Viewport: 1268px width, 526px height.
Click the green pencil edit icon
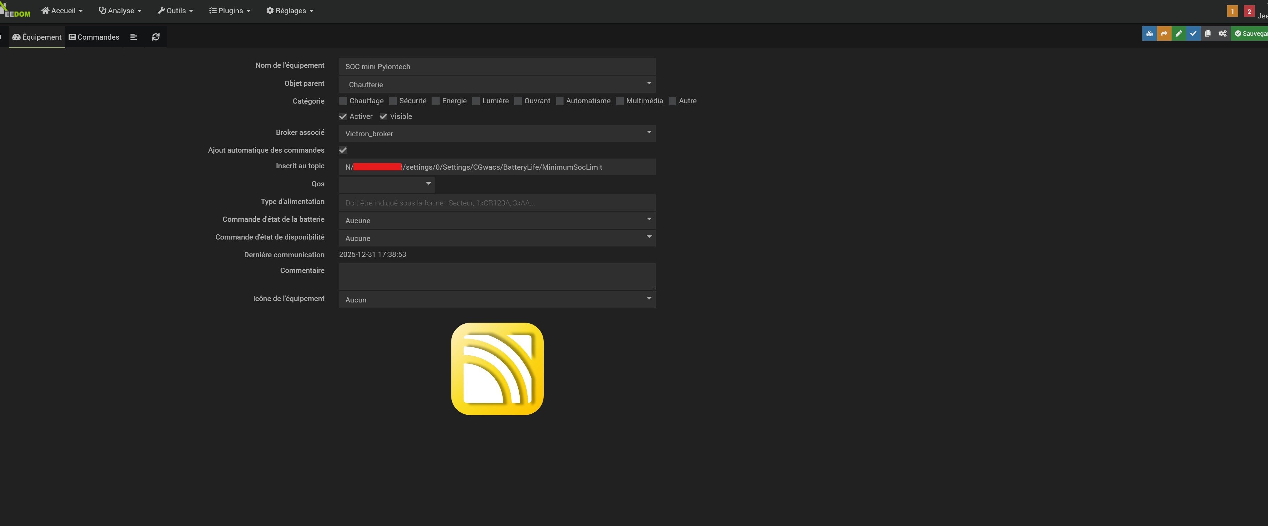coord(1179,33)
